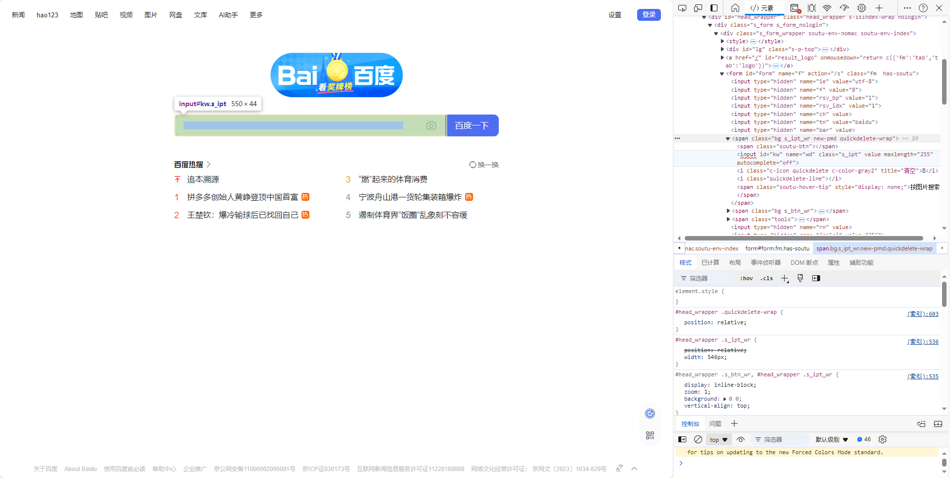Open the 地图 nav link

coord(76,15)
